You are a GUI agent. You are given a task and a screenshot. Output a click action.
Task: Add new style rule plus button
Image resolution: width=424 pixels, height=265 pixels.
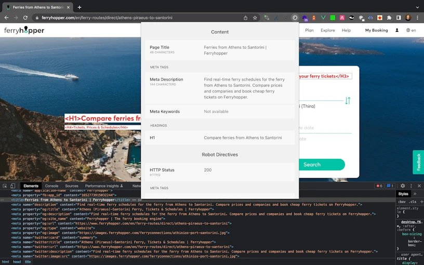point(421,202)
